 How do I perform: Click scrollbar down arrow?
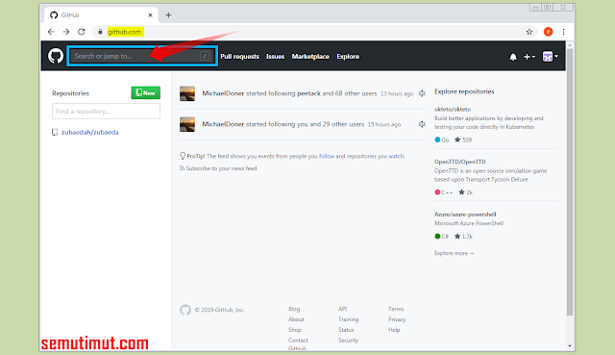click(570, 346)
